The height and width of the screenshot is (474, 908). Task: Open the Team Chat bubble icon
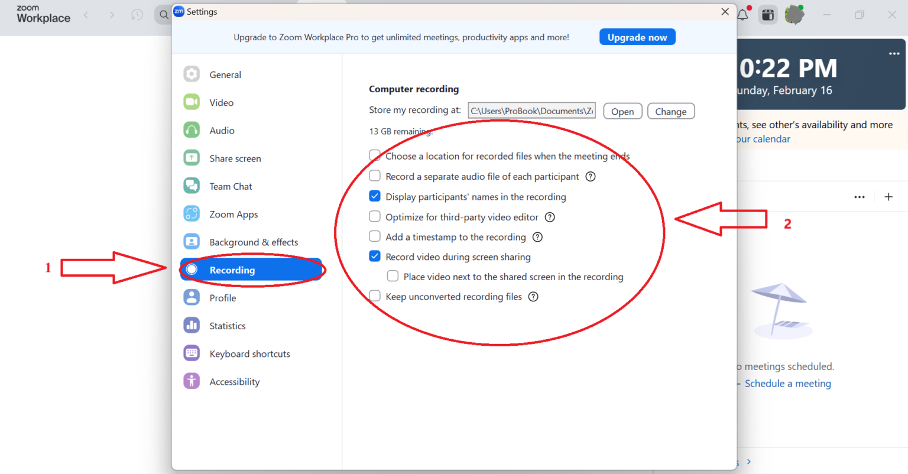[192, 186]
